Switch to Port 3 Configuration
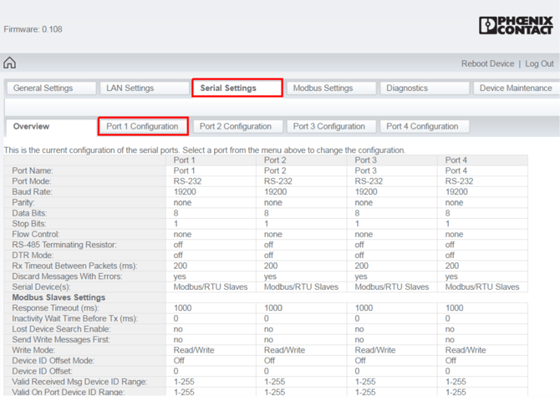 [x=329, y=127]
